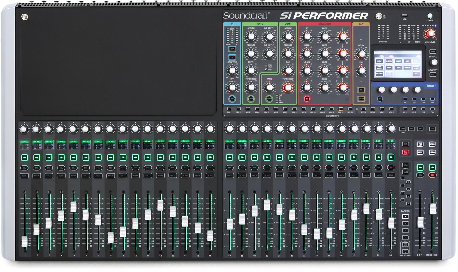This screenshot has width=458, height=272.
Task: Engage the HPF button in the IN section
Action: click(232, 99)
